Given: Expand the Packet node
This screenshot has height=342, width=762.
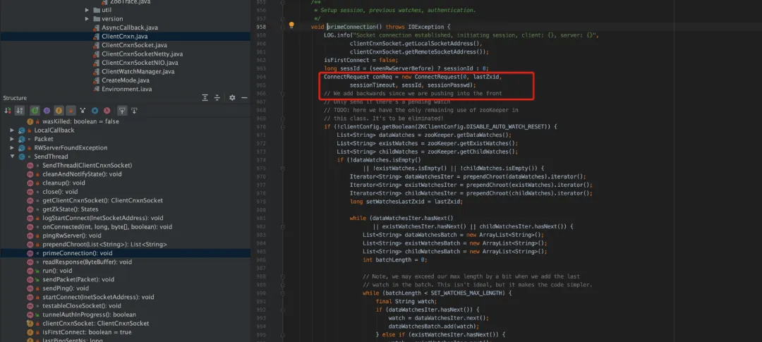Looking at the screenshot, I should point(12,139).
